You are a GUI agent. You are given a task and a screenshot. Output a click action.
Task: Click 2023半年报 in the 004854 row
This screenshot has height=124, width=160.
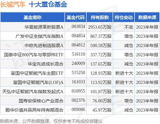[147, 36]
